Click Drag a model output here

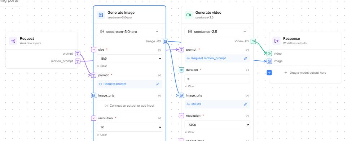tap(306, 73)
